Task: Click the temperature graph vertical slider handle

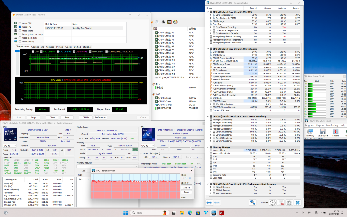Action: pos(17,51)
